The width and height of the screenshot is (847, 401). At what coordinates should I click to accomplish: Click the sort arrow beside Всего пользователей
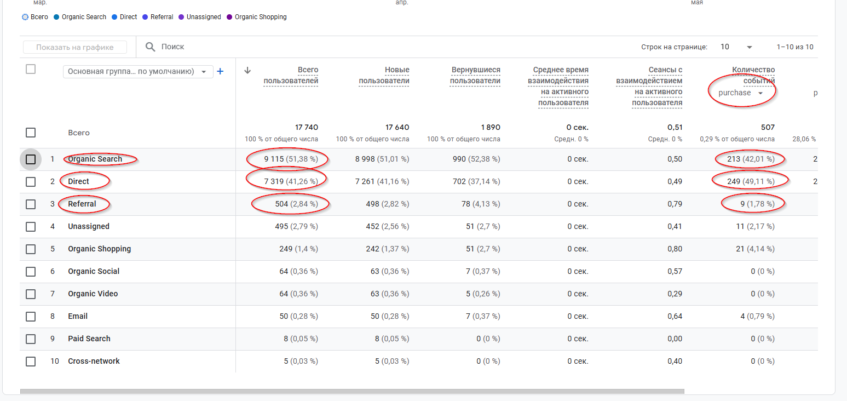pyautogui.click(x=247, y=70)
